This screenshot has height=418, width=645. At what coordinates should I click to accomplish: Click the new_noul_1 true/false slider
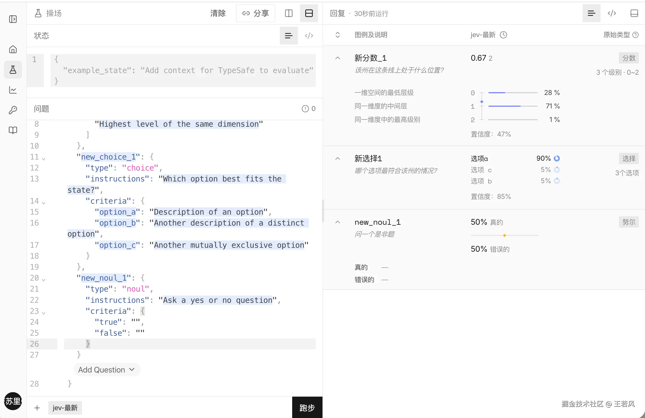505,235
